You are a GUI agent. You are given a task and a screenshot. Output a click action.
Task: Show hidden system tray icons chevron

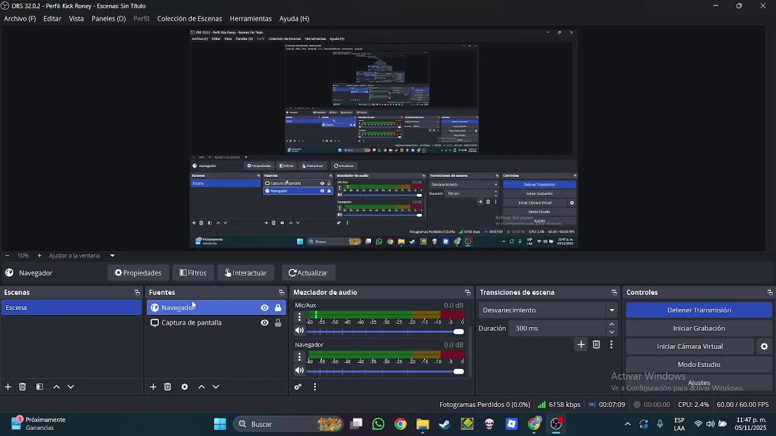(x=627, y=424)
